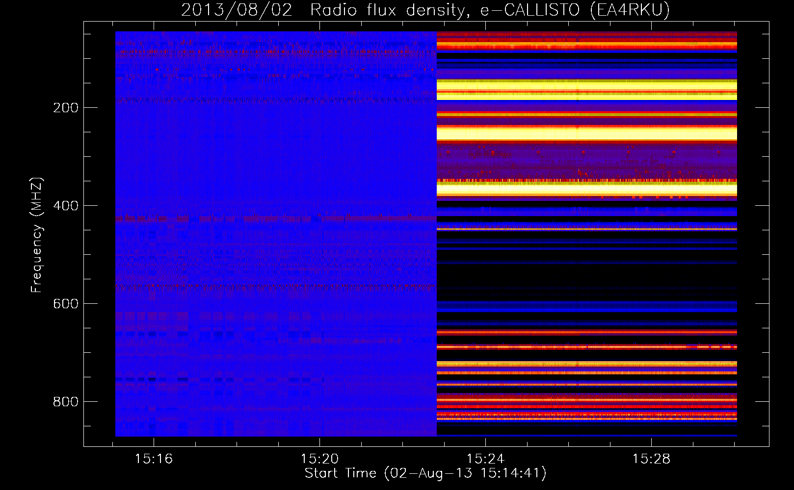Viewport: 794px width, 490px height.
Task: Click the 200 frequency tick label
Action: tap(66, 108)
